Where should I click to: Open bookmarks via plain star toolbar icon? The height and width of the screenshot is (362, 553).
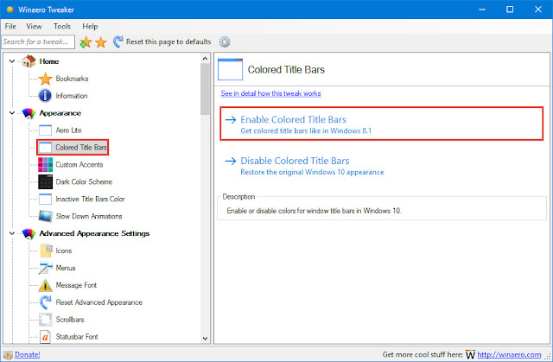[x=101, y=42]
